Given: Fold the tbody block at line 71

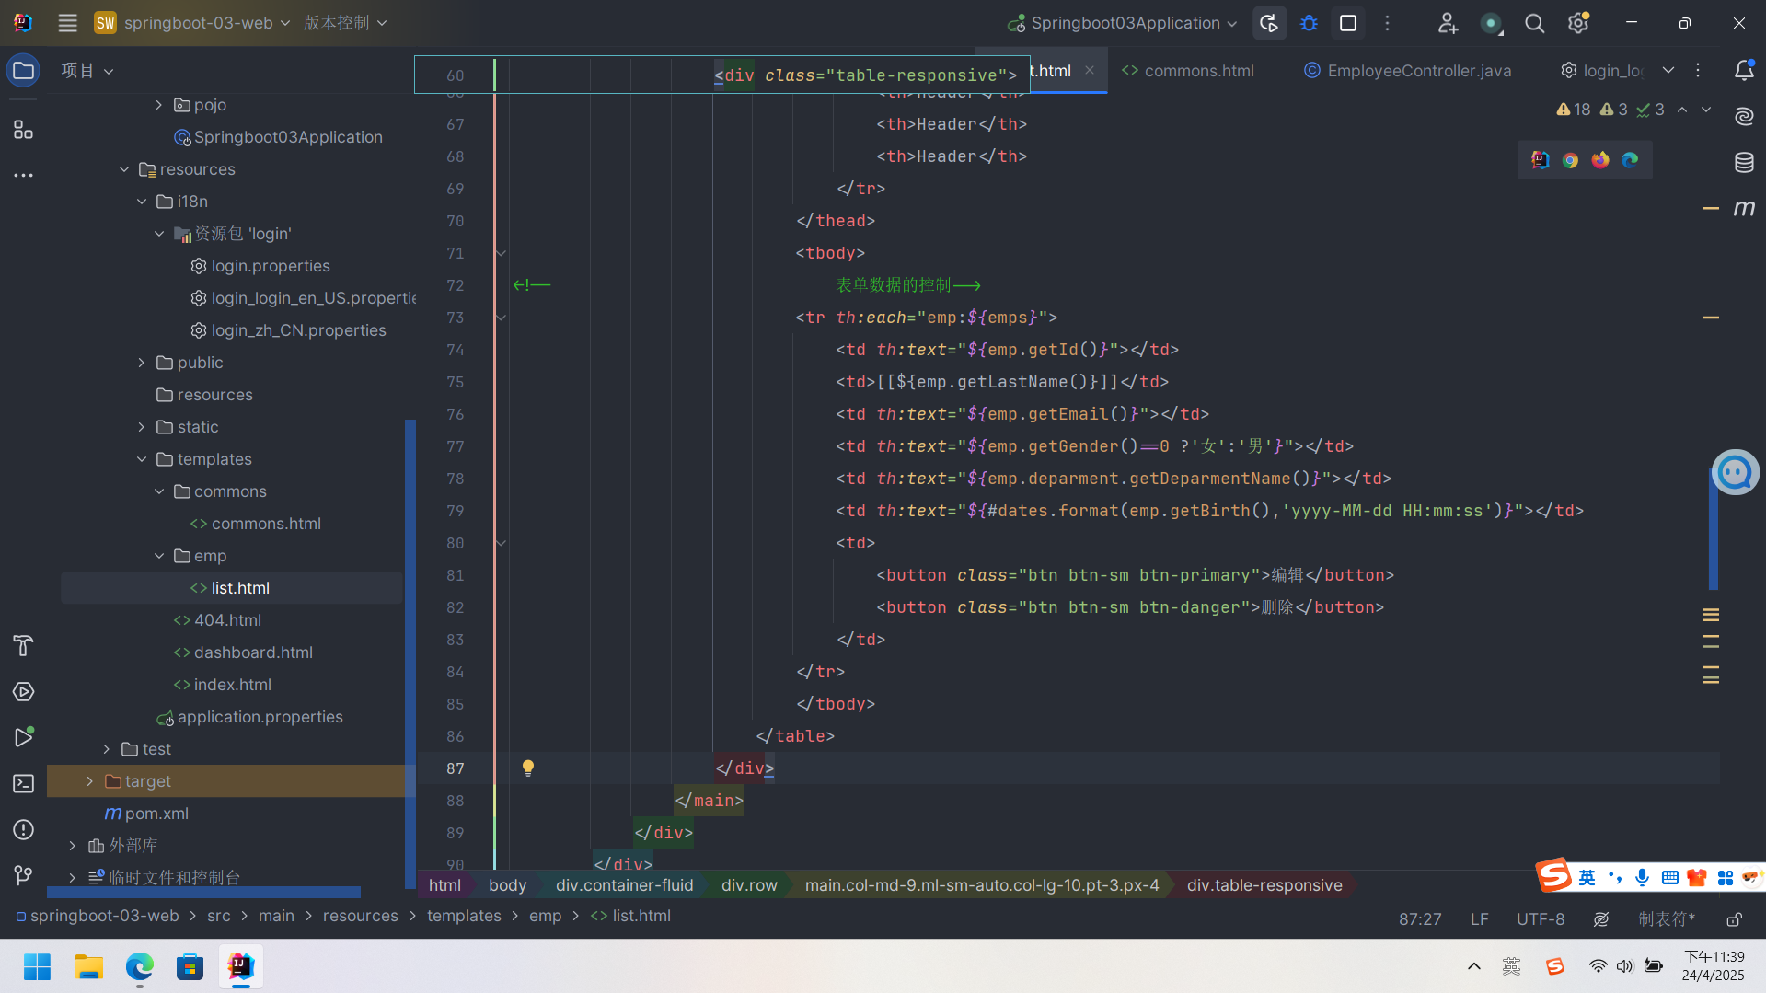Looking at the screenshot, I should [501, 253].
